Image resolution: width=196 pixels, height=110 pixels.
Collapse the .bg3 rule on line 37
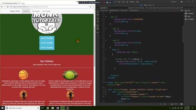(x=106, y=40)
